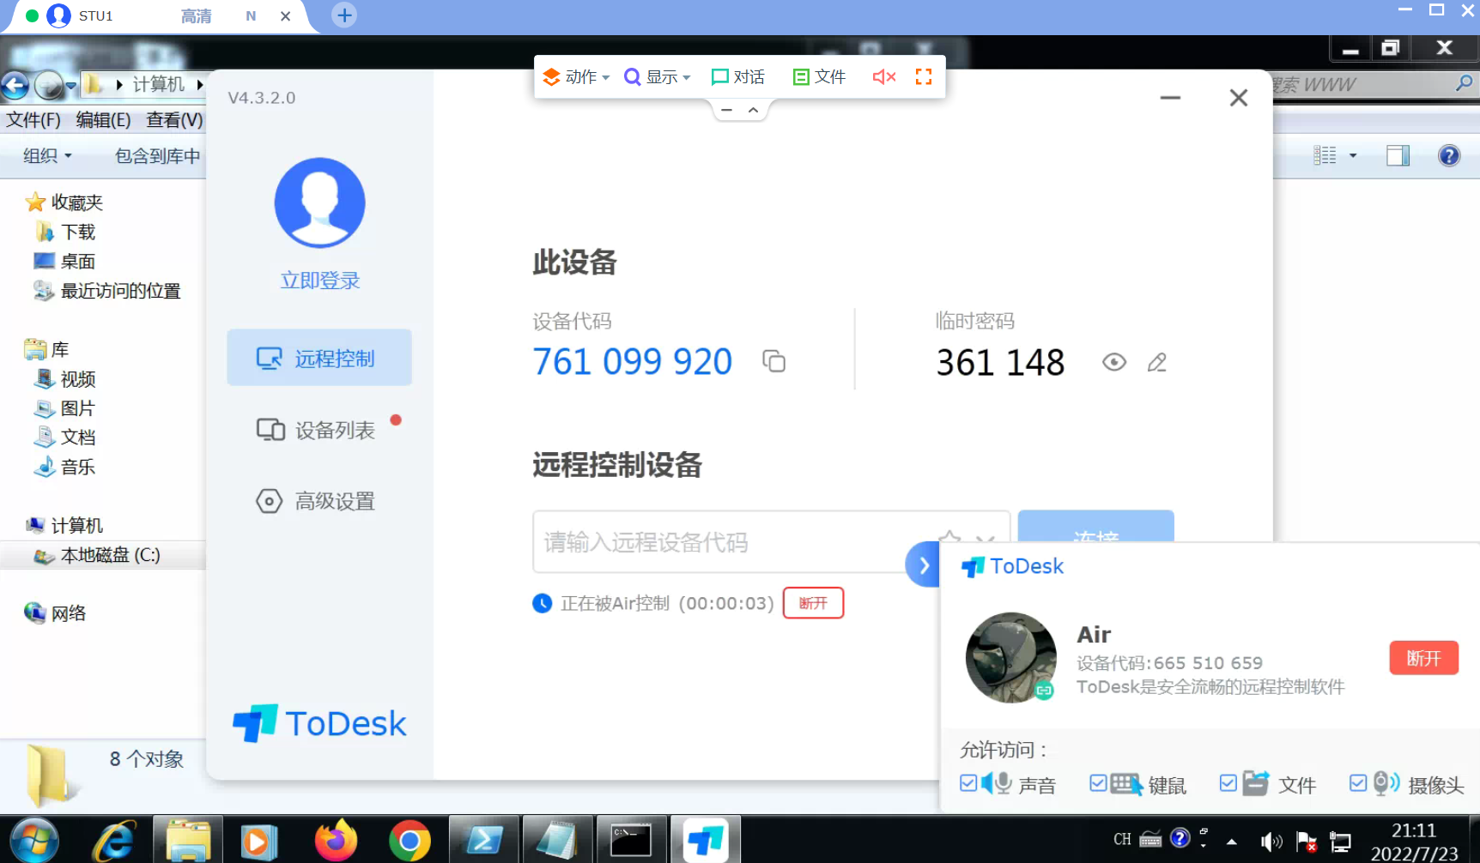
Task: Open the 远程控制 sidebar tab
Action: pyautogui.click(x=319, y=358)
